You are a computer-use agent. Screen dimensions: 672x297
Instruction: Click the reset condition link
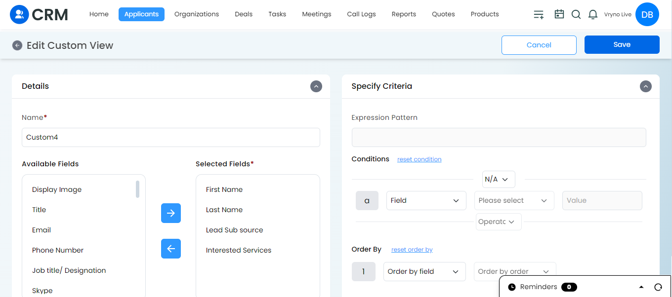pyautogui.click(x=420, y=159)
